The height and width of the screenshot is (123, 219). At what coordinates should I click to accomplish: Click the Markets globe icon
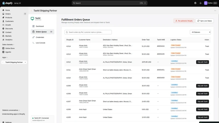coord(3,36)
